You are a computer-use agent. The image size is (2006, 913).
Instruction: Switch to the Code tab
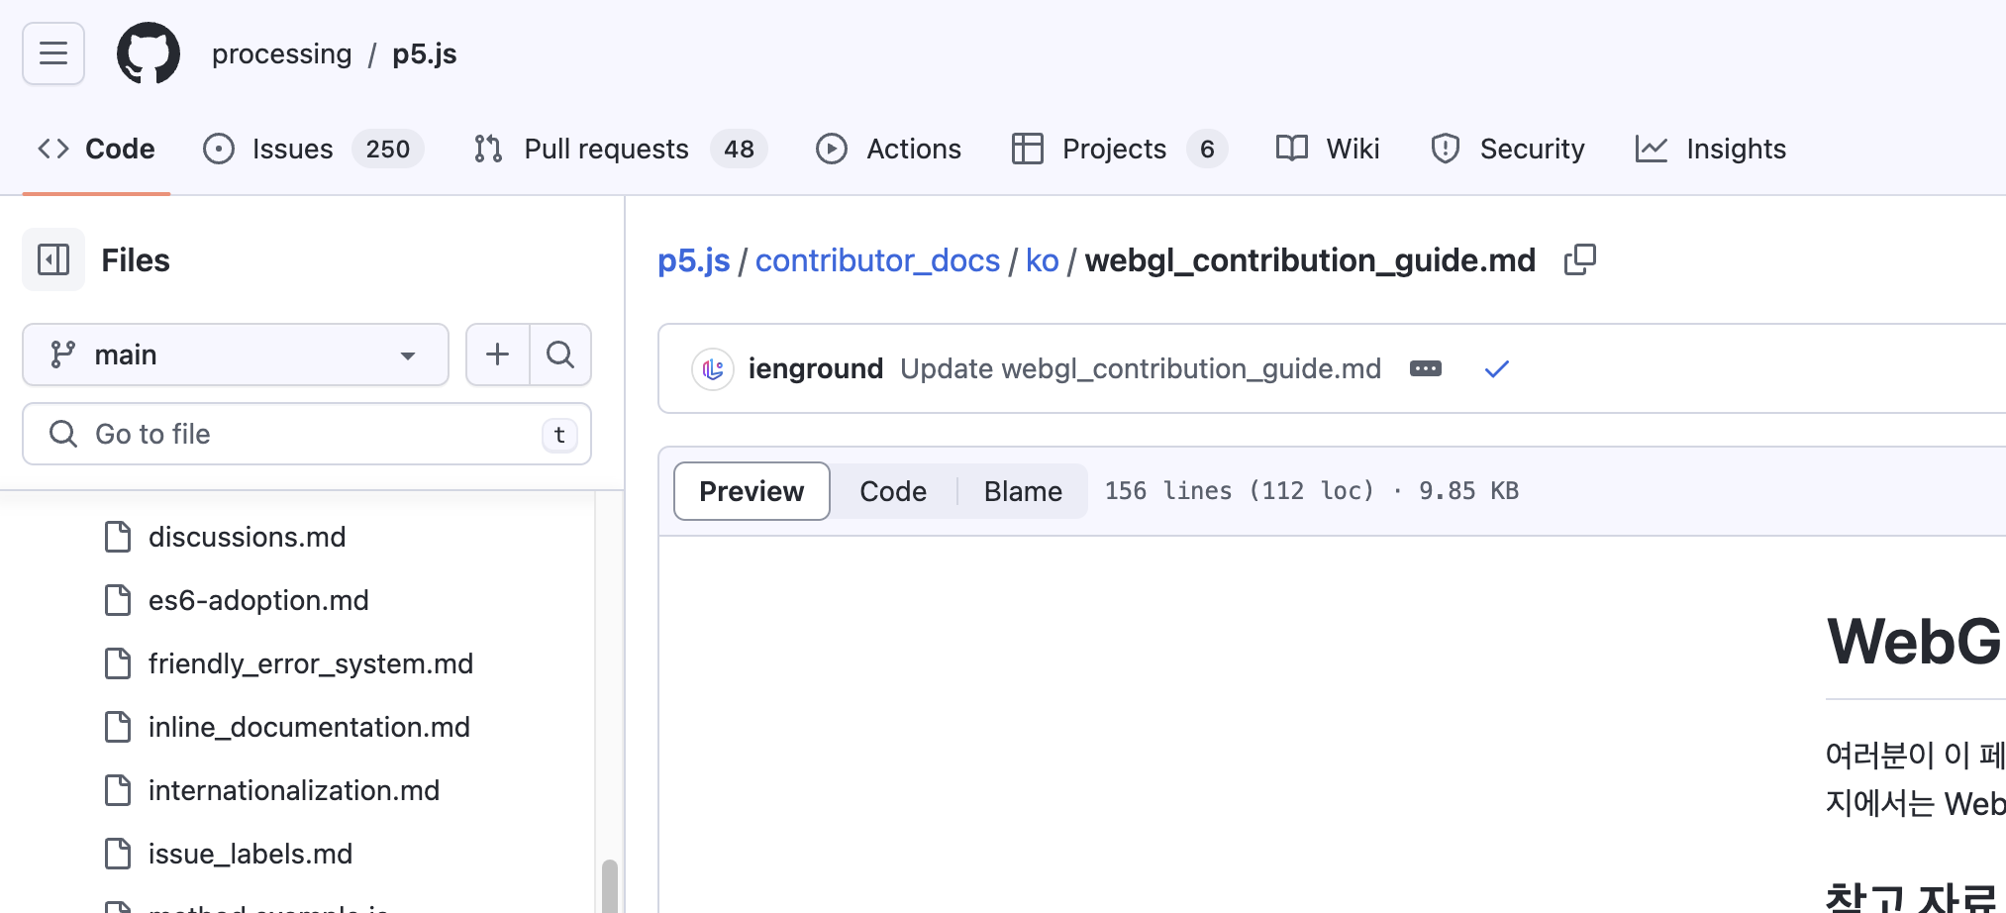pos(96,149)
